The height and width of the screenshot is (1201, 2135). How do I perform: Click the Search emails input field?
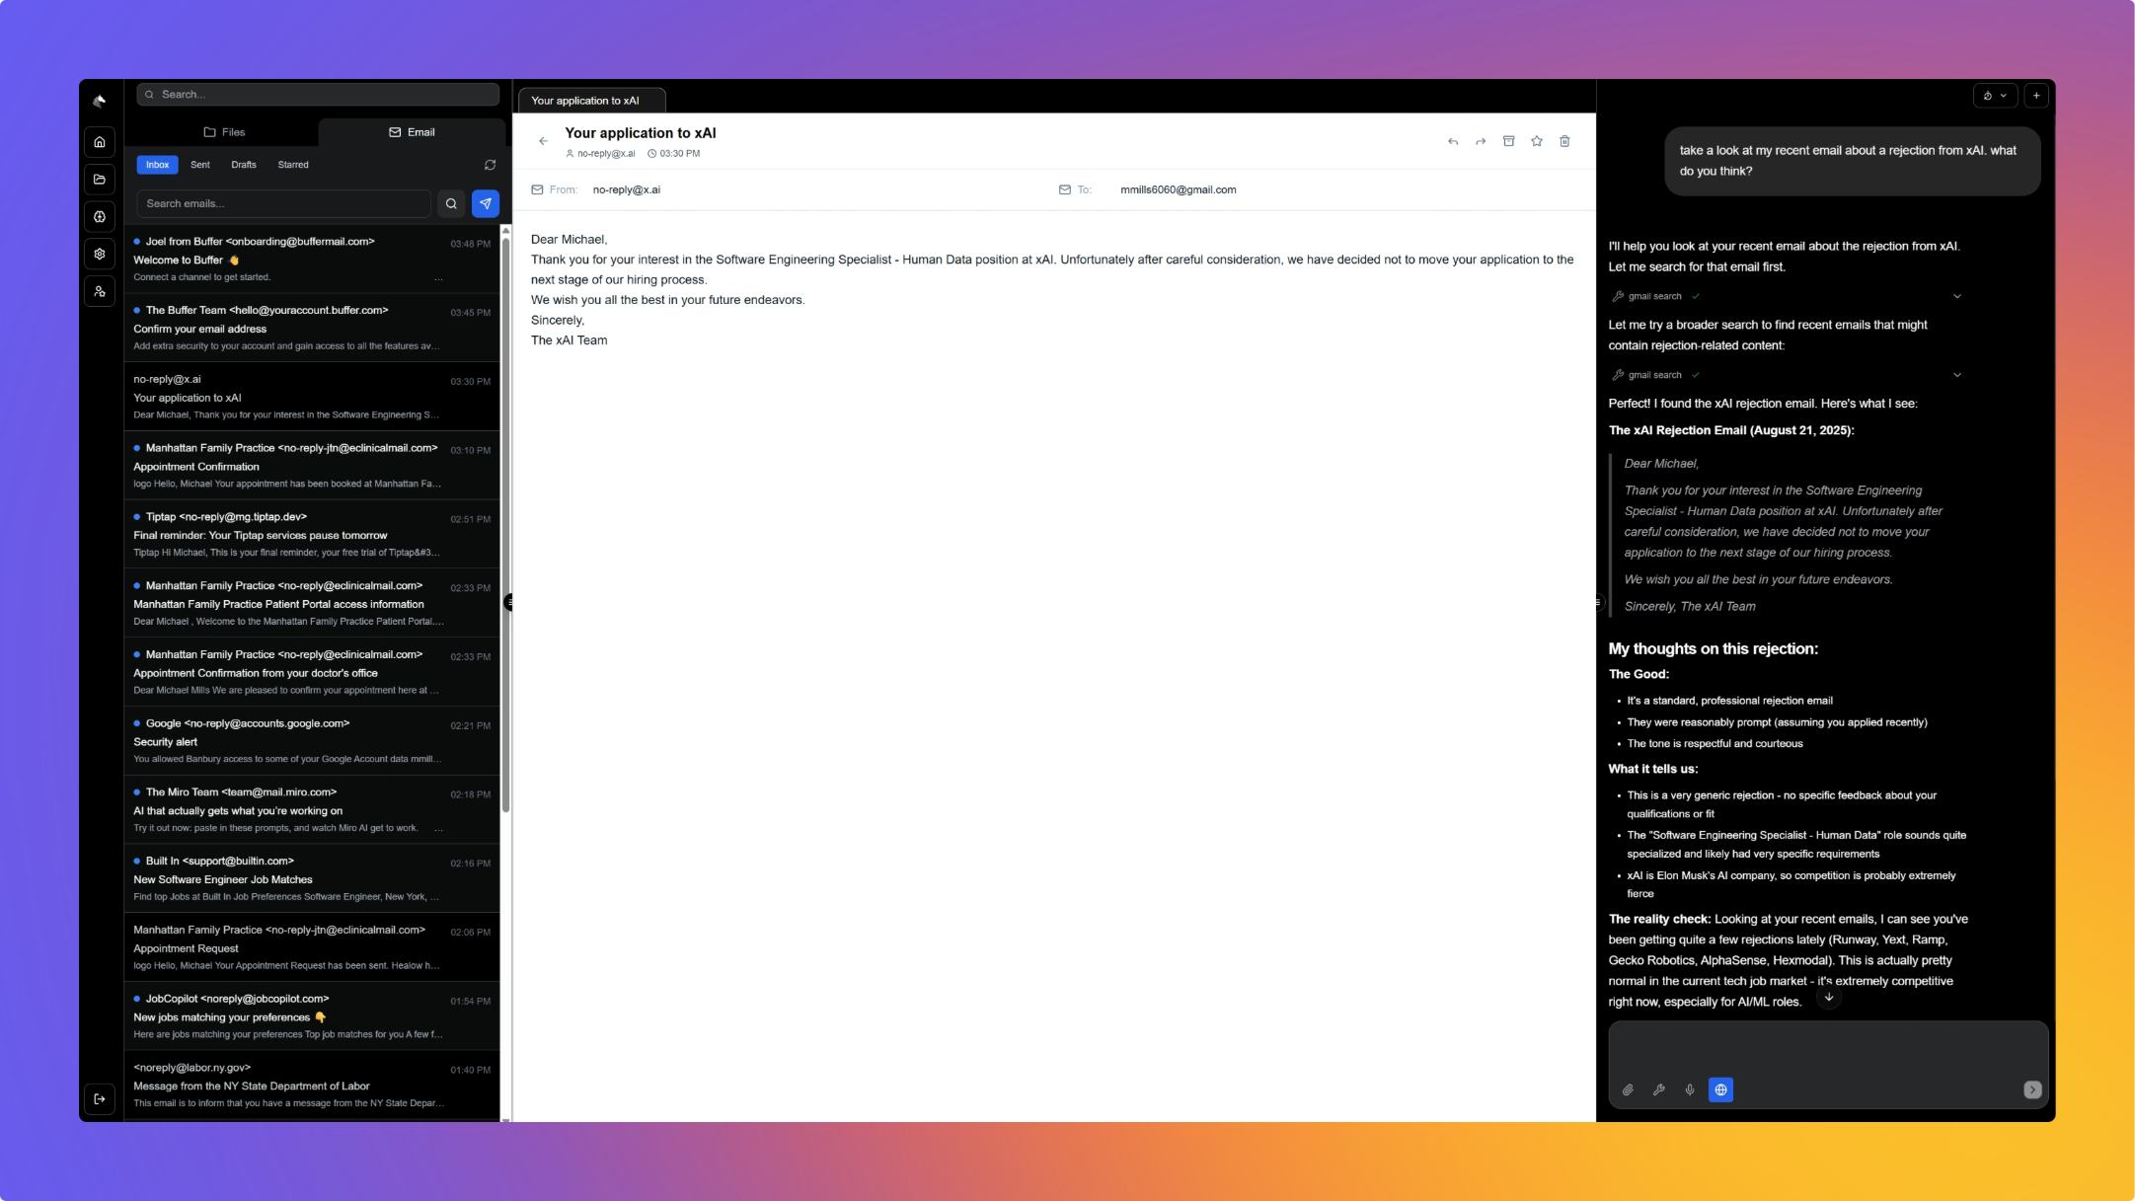pos(284,203)
